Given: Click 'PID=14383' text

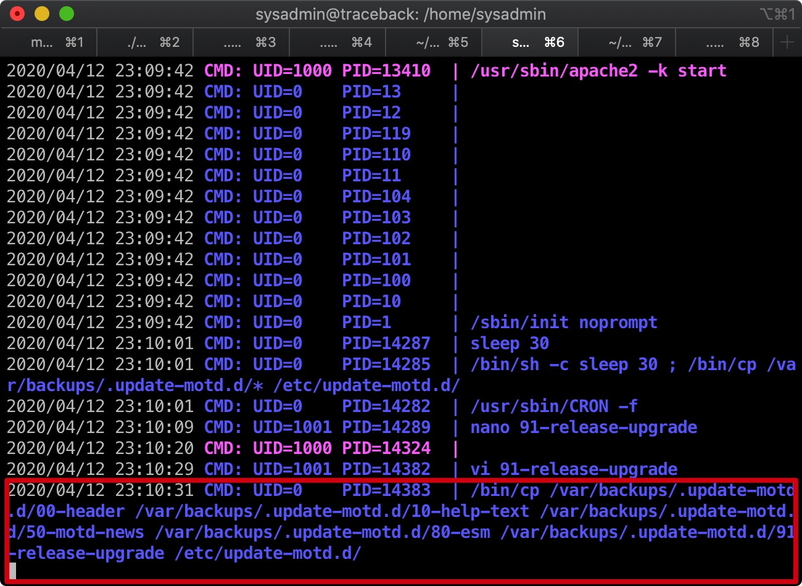Looking at the screenshot, I should [x=386, y=490].
